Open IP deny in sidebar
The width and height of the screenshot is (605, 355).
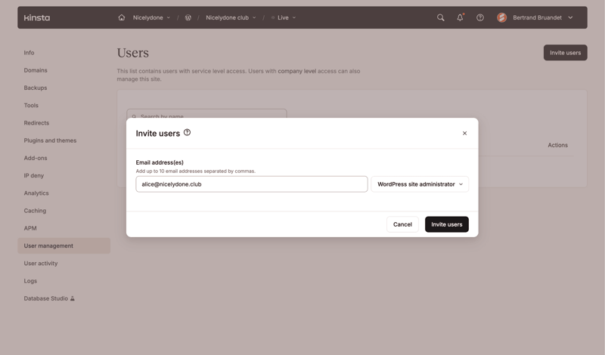click(34, 175)
